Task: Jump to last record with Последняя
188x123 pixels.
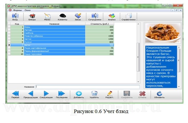Action: (x=62, y=94)
